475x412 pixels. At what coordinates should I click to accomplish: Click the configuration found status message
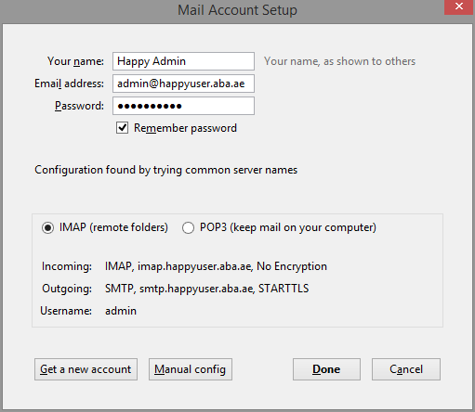coord(166,170)
